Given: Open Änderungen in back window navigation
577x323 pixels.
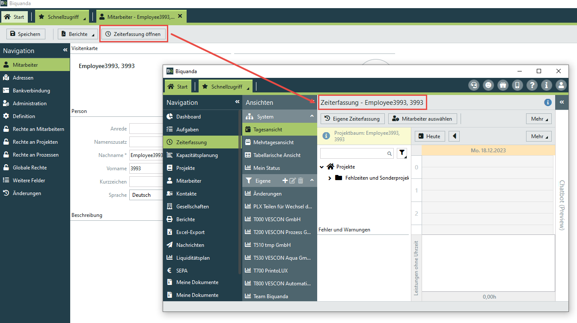Looking at the screenshot, I should [35, 193].
